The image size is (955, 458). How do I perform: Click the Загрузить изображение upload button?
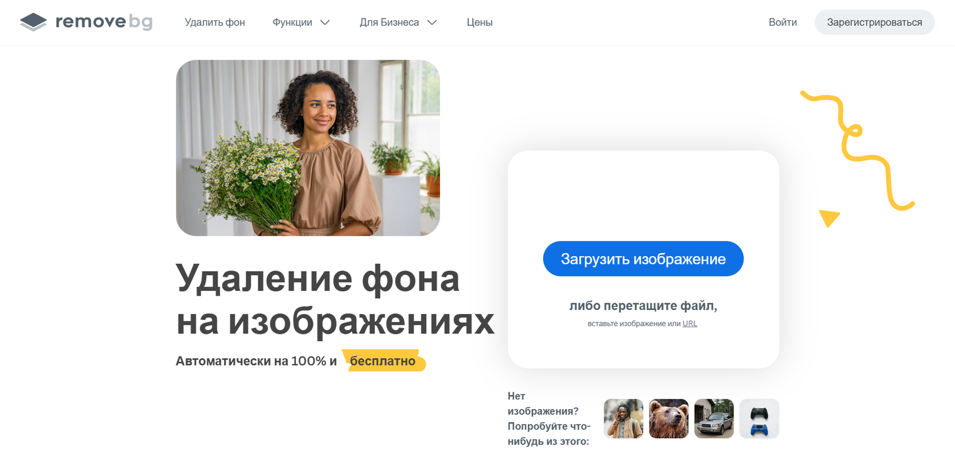point(643,259)
